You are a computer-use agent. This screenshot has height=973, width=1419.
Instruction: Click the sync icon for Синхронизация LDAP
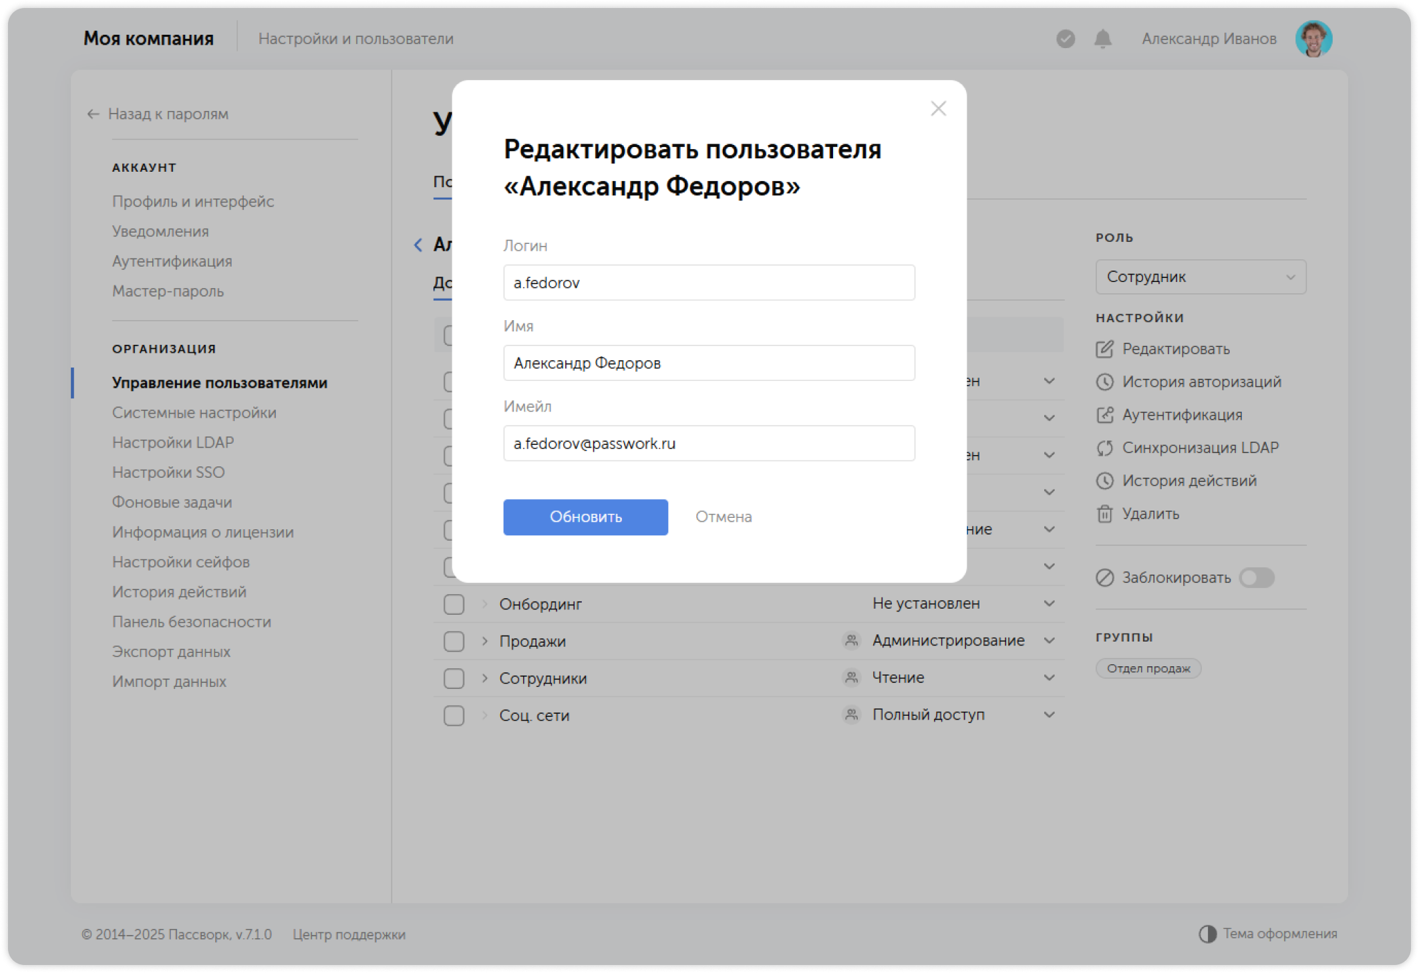1105,448
